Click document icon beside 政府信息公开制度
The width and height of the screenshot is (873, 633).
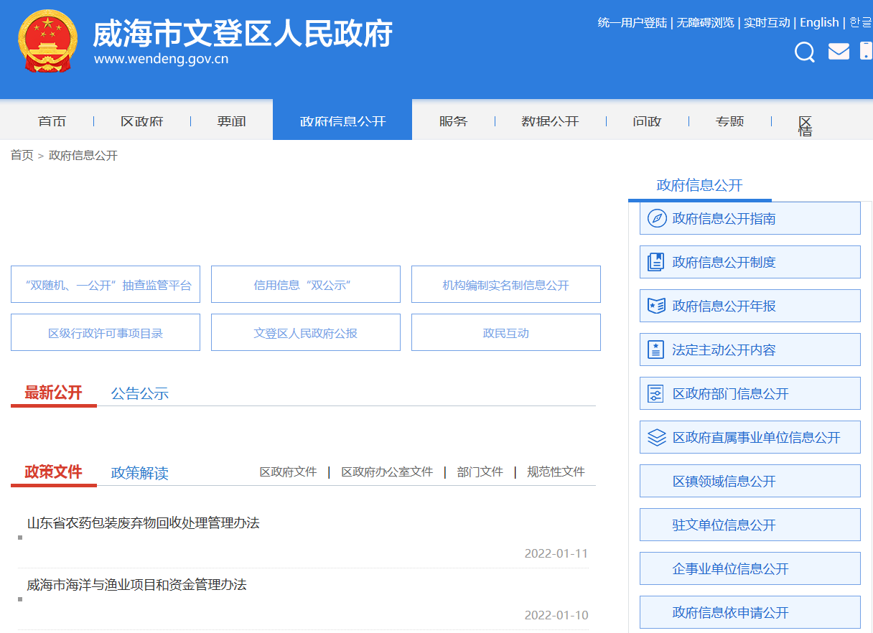coord(656,262)
